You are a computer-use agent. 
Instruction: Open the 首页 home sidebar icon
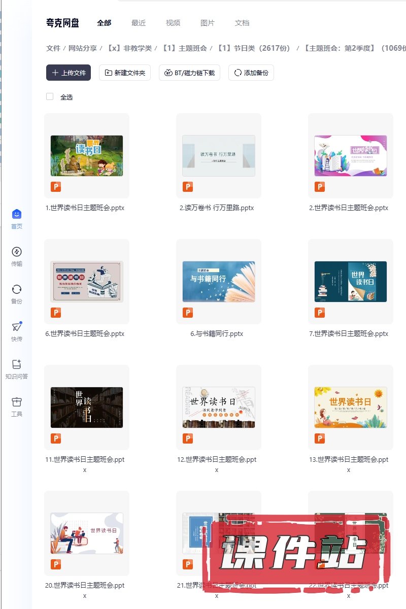click(x=17, y=215)
